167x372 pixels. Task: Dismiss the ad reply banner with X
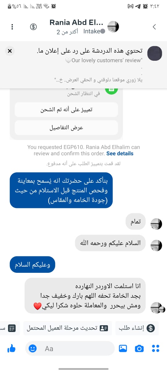pos(10,51)
